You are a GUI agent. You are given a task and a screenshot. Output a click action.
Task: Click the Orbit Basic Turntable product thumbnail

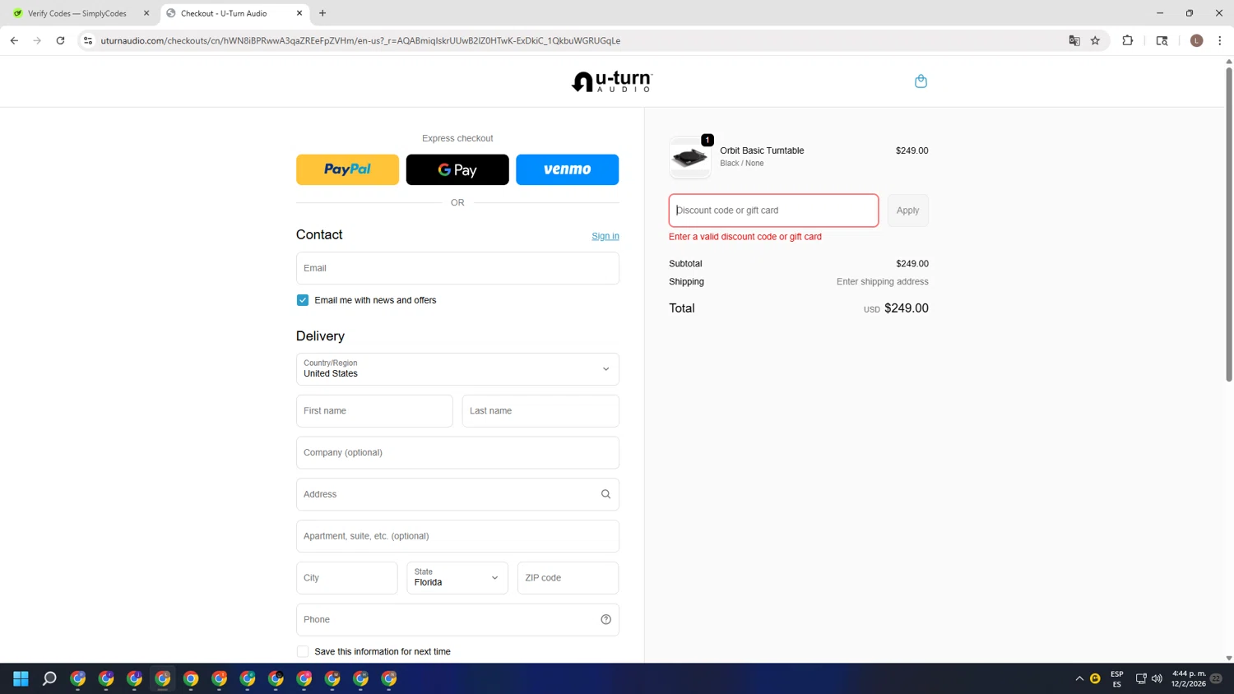pos(690,157)
